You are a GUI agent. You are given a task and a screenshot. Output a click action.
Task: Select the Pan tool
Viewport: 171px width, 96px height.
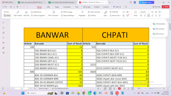click(7, 12)
